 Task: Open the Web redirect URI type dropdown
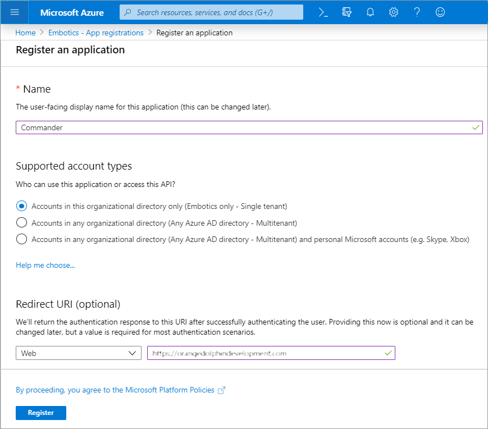(79, 353)
